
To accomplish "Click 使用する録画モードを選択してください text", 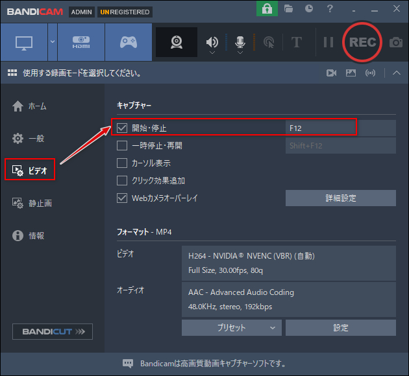I will pos(82,73).
